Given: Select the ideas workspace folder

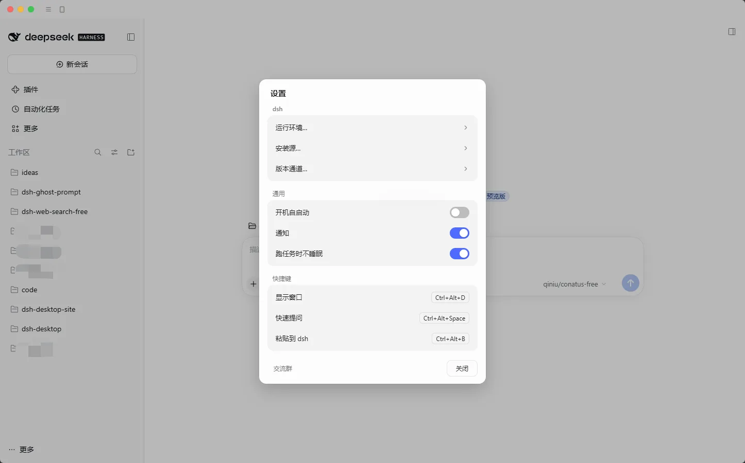Looking at the screenshot, I should (72, 172).
